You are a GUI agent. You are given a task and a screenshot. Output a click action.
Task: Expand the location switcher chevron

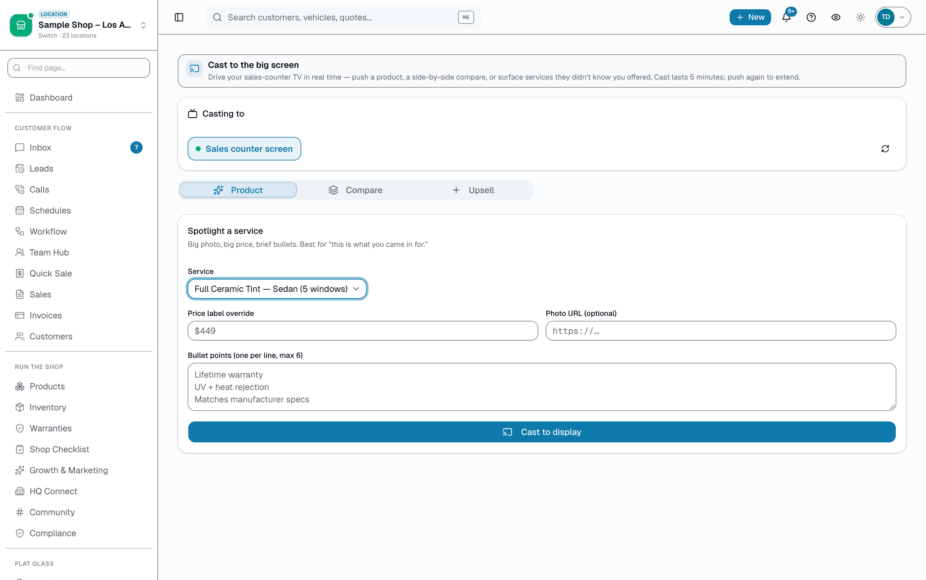click(x=143, y=25)
